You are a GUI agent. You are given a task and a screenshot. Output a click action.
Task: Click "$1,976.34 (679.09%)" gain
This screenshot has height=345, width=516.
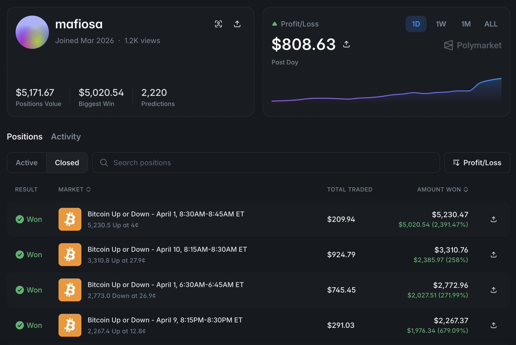pyautogui.click(x=438, y=330)
